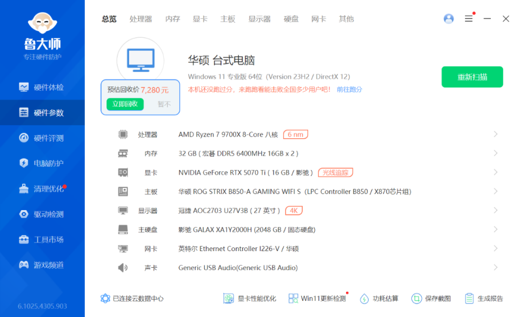Expand the 处理器 row details

496,134
